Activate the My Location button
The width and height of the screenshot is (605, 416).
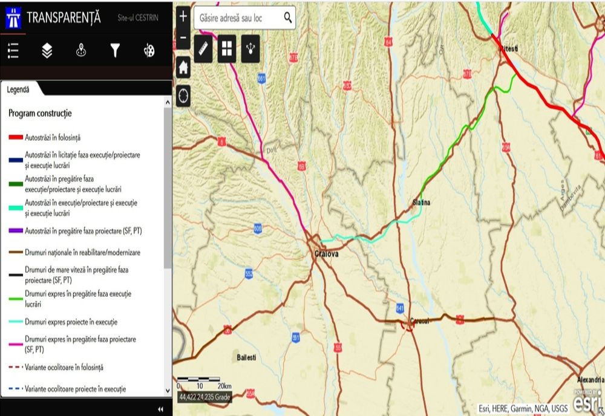tap(183, 96)
